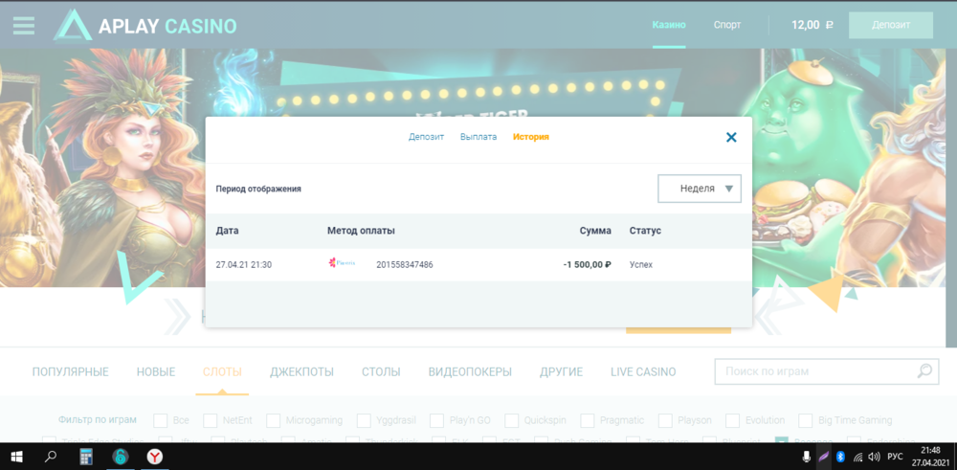
Task: Open the Неделя period dropdown
Action: tap(700, 189)
